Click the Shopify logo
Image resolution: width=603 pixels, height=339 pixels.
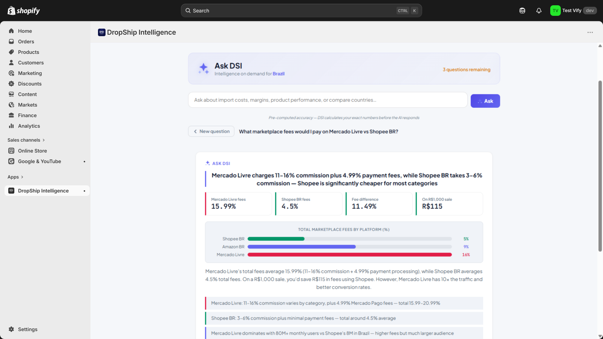coord(24,11)
